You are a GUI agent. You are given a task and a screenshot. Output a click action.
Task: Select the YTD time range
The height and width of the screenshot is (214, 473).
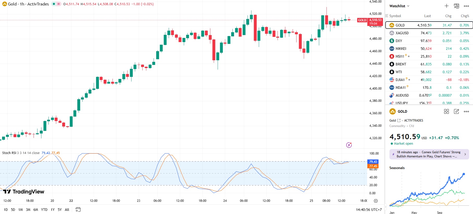click(x=44, y=210)
